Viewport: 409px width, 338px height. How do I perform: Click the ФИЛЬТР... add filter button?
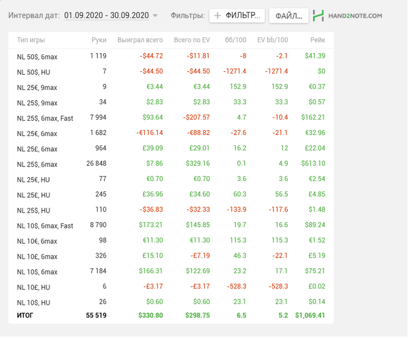click(237, 16)
